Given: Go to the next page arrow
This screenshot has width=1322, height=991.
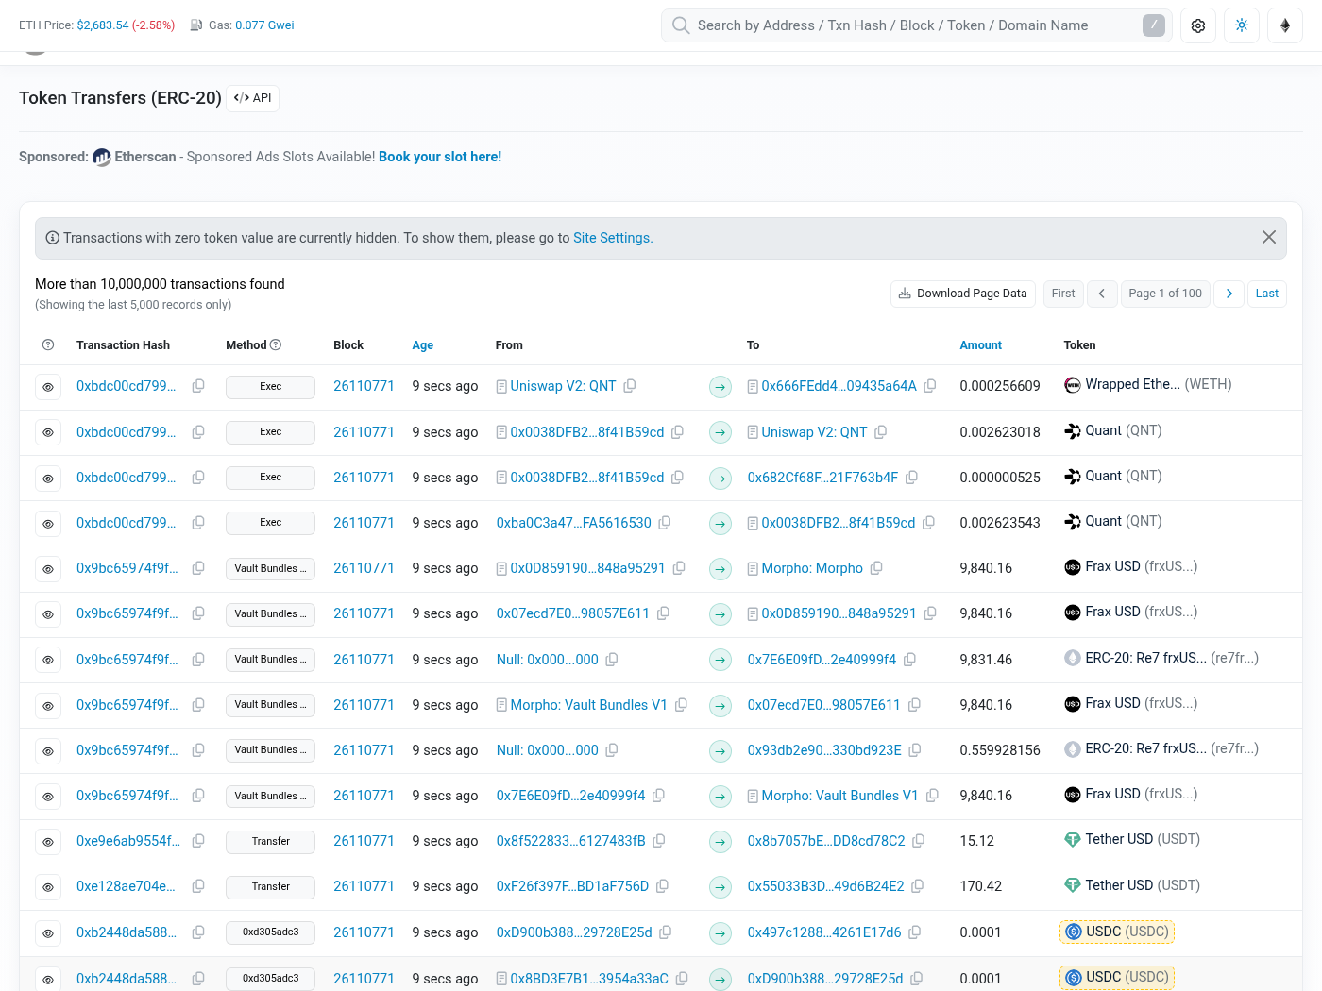Looking at the screenshot, I should click(1229, 294).
